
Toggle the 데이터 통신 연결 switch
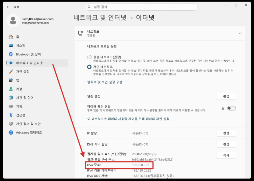coord(231,108)
